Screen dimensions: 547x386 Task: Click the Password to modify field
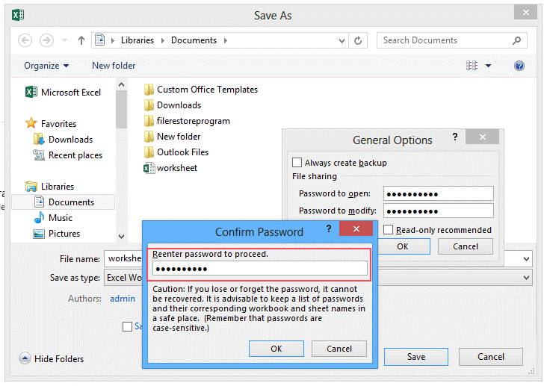click(x=439, y=211)
